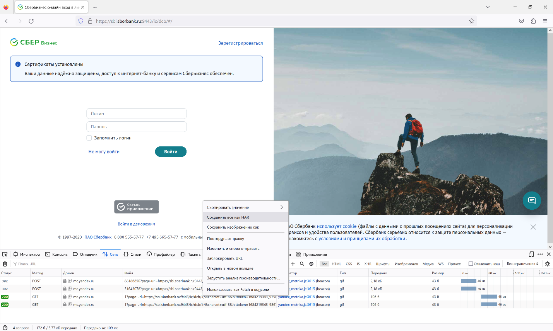Select Запустить анализ производительности entry
Viewport: 553px width, 331px height.
tap(245, 278)
